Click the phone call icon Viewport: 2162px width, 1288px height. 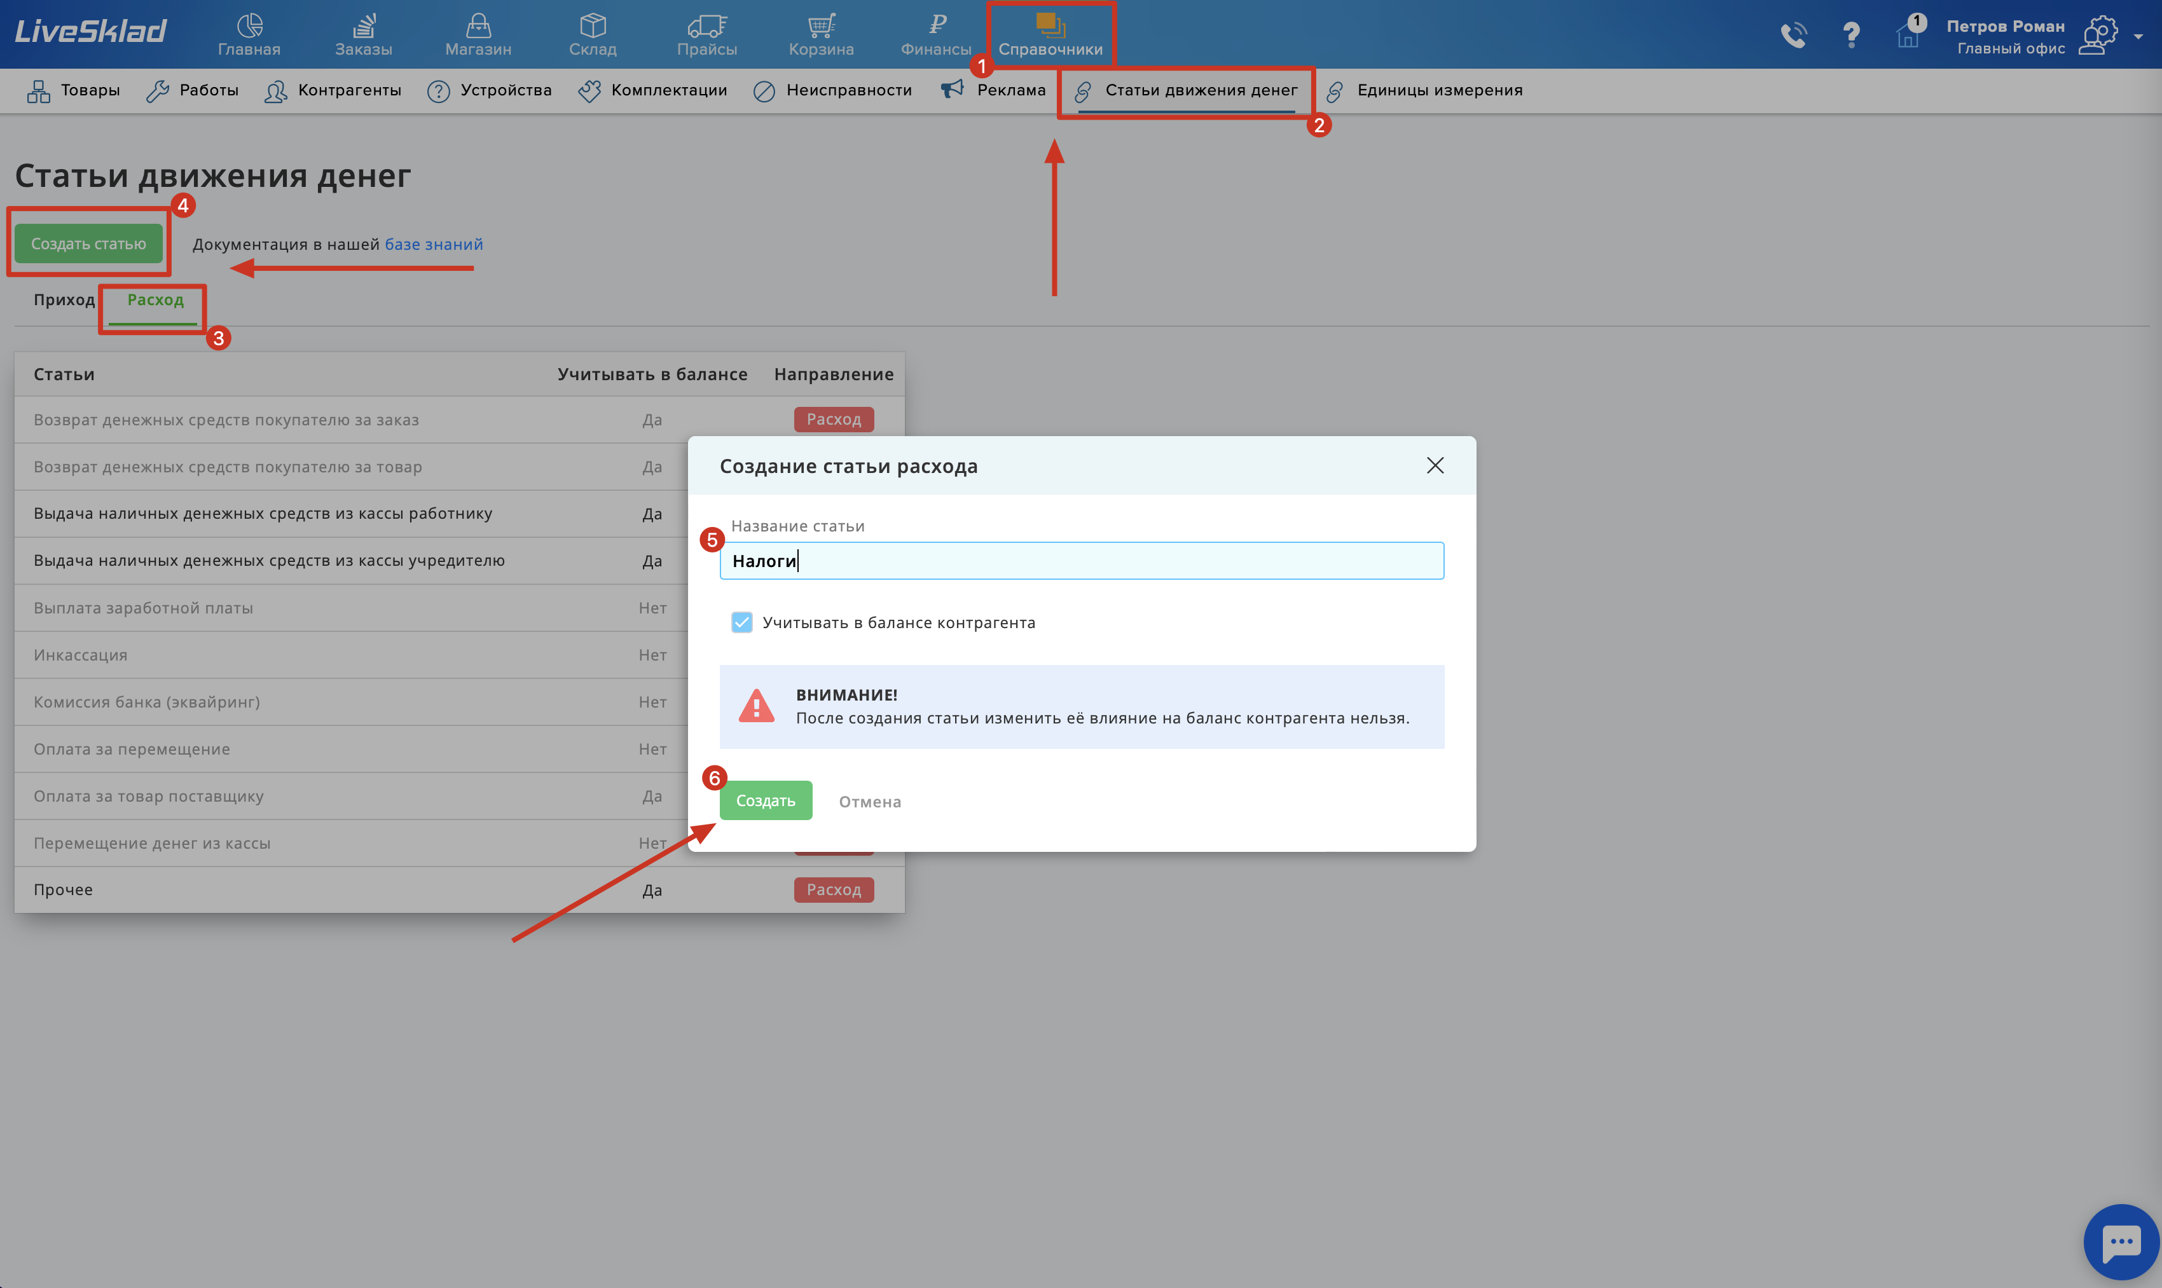[x=1793, y=35]
